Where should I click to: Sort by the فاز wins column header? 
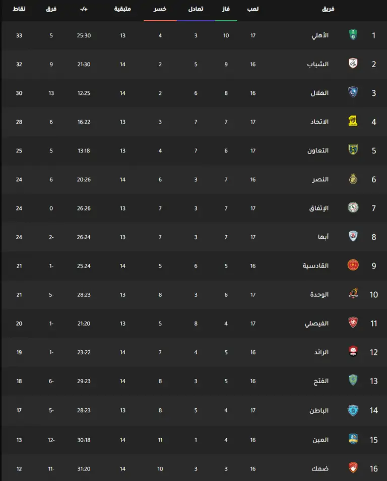pyautogui.click(x=226, y=9)
